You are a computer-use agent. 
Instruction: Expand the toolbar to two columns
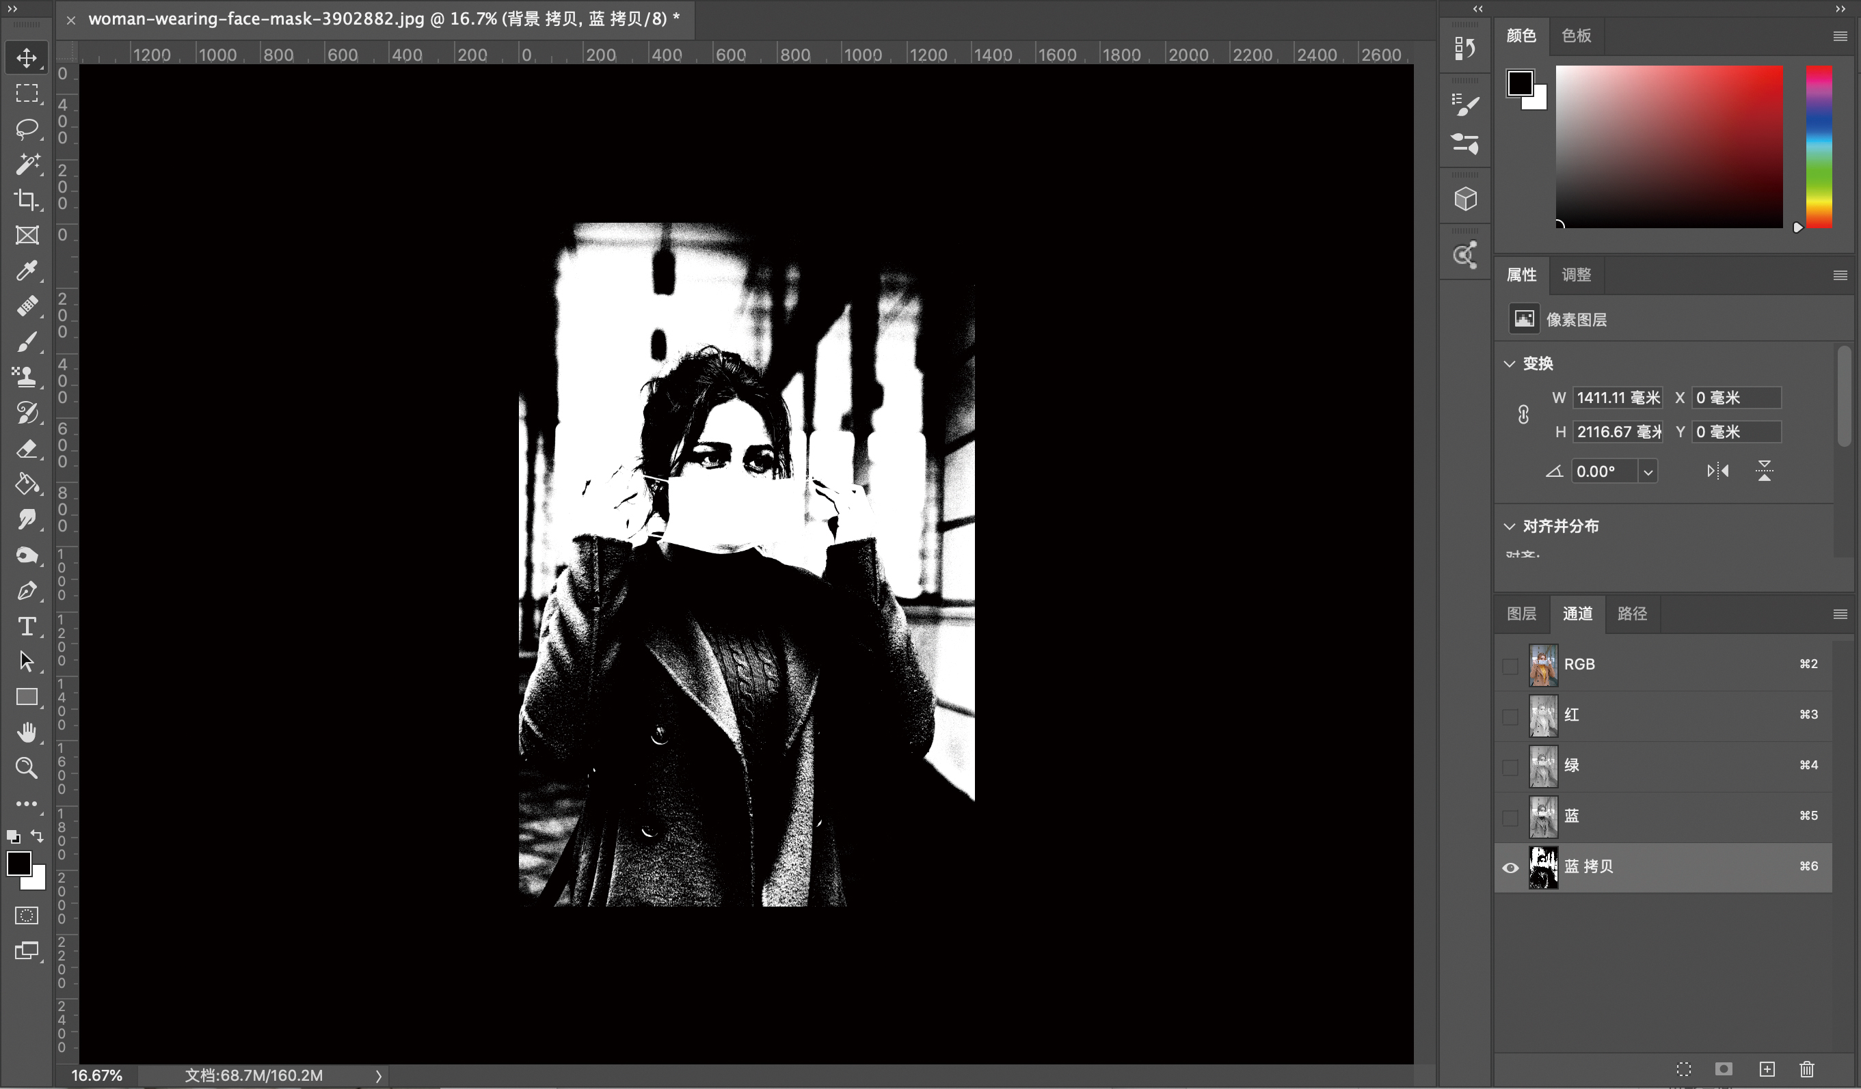pyautogui.click(x=12, y=9)
